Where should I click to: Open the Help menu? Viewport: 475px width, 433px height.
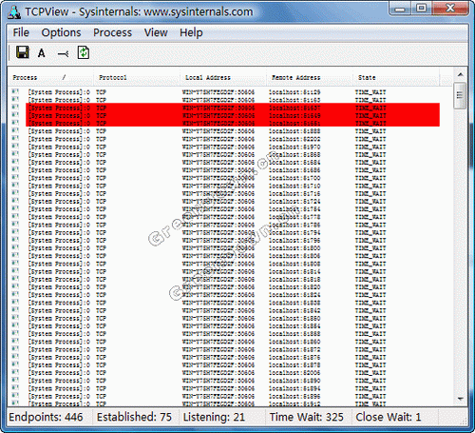[x=191, y=32]
